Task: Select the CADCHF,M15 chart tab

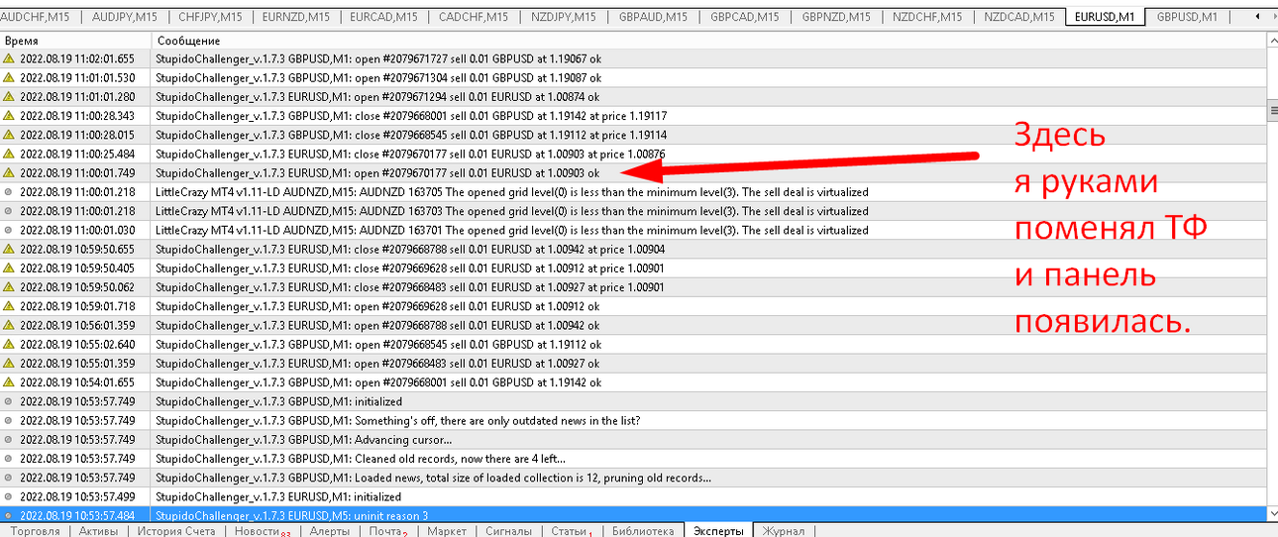Action: tap(473, 17)
